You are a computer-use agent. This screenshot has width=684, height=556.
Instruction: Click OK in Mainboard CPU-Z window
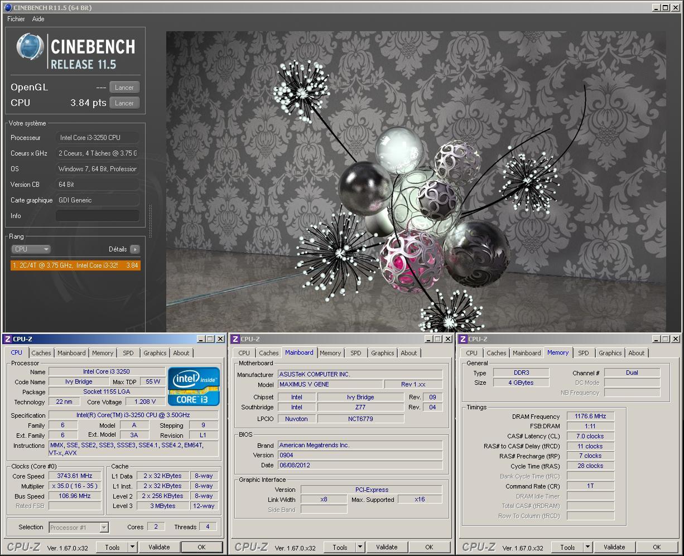pyautogui.click(x=429, y=547)
